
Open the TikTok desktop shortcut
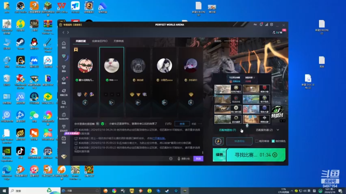click(x=20, y=153)
